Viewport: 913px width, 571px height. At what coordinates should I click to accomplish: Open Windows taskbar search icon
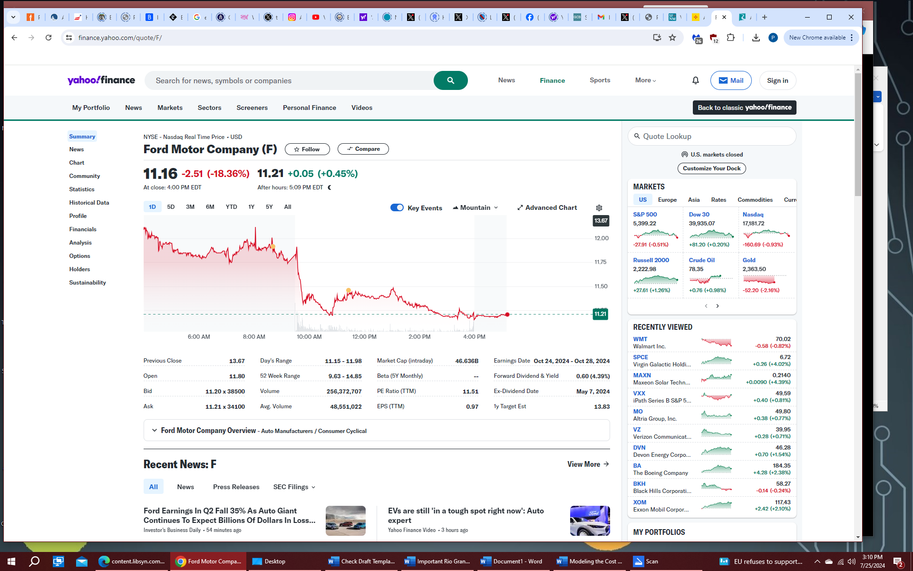tap(34, 561)
